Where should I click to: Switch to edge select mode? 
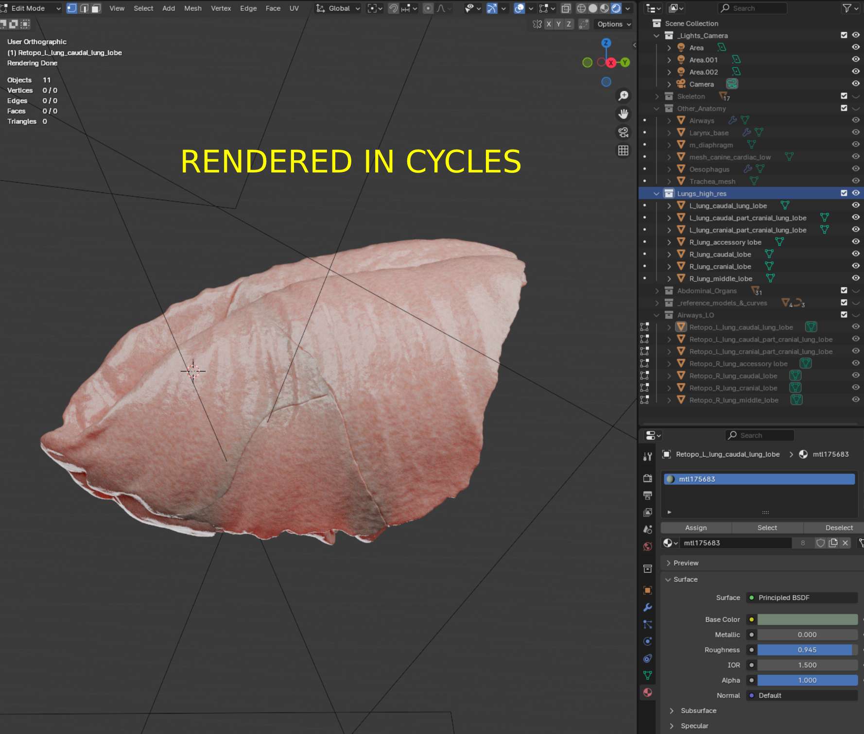(x=84, y=8)
